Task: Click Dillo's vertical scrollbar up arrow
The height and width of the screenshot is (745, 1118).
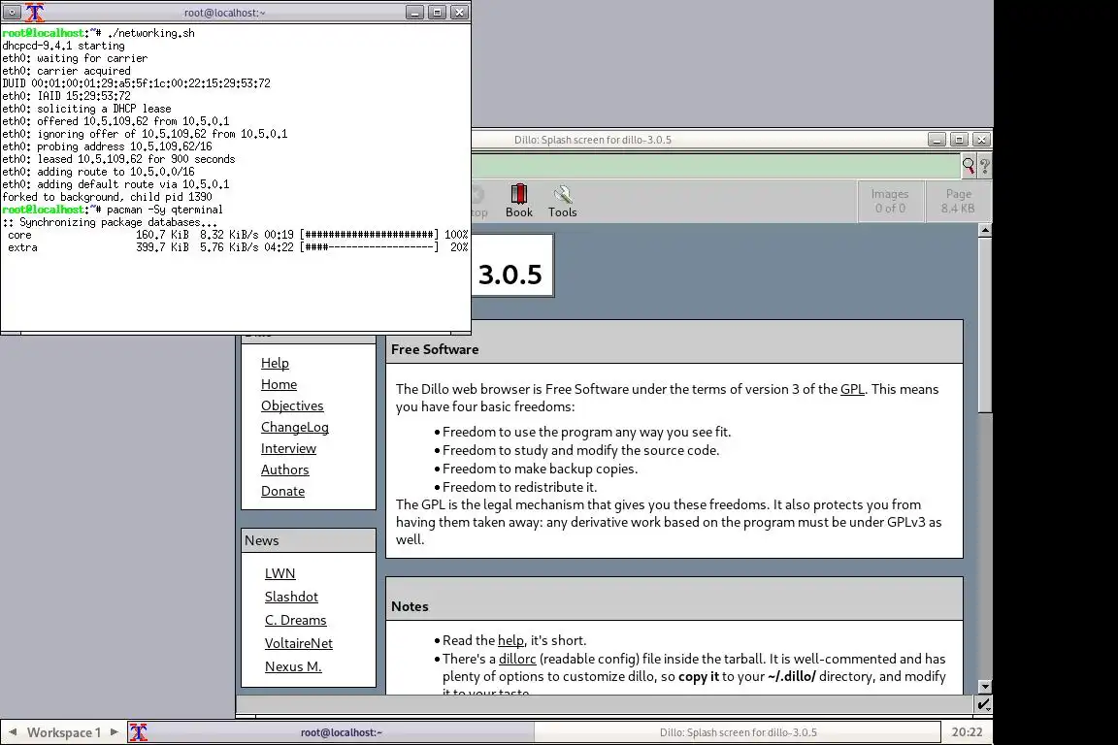Action: tap(985, 230)
